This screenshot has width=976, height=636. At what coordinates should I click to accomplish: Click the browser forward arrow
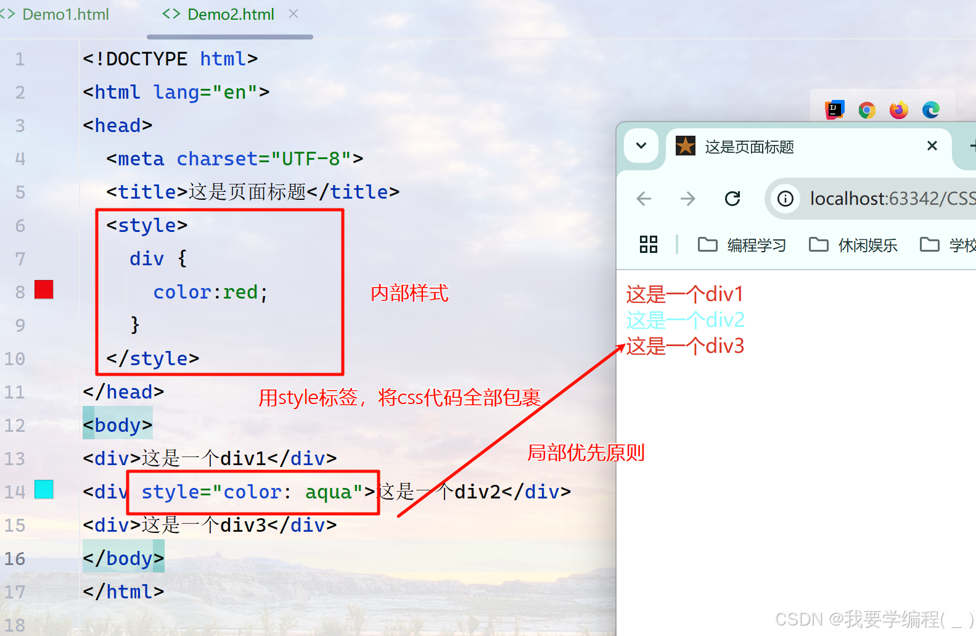(687, 199)
